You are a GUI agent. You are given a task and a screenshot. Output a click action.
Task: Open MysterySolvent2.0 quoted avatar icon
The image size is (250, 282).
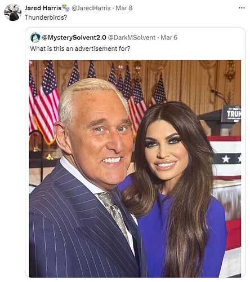click(x=35, y=37)
